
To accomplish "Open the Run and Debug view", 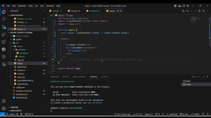I will [4, 34].
